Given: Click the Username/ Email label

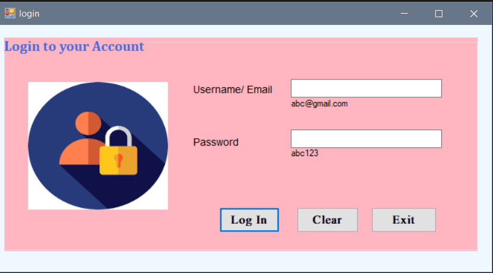Looking at the screenshot, I should (233, 90).
